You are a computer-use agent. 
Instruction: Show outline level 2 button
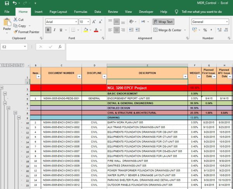5,65
